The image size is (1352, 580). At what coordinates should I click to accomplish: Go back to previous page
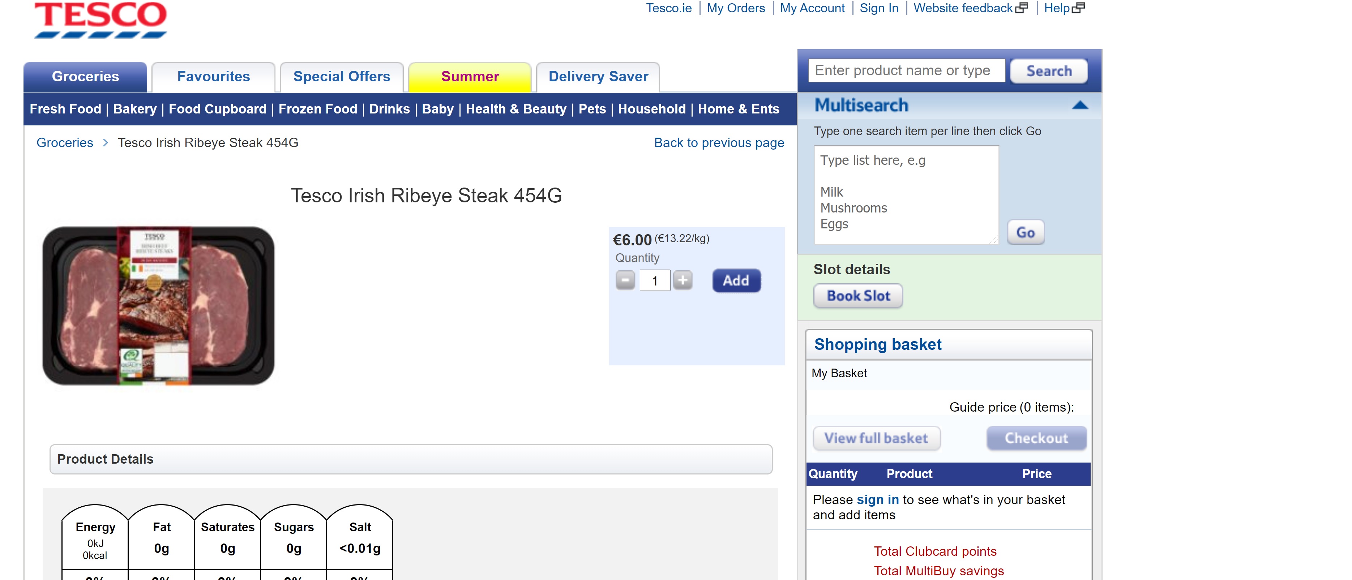click(x=719, y=143)
